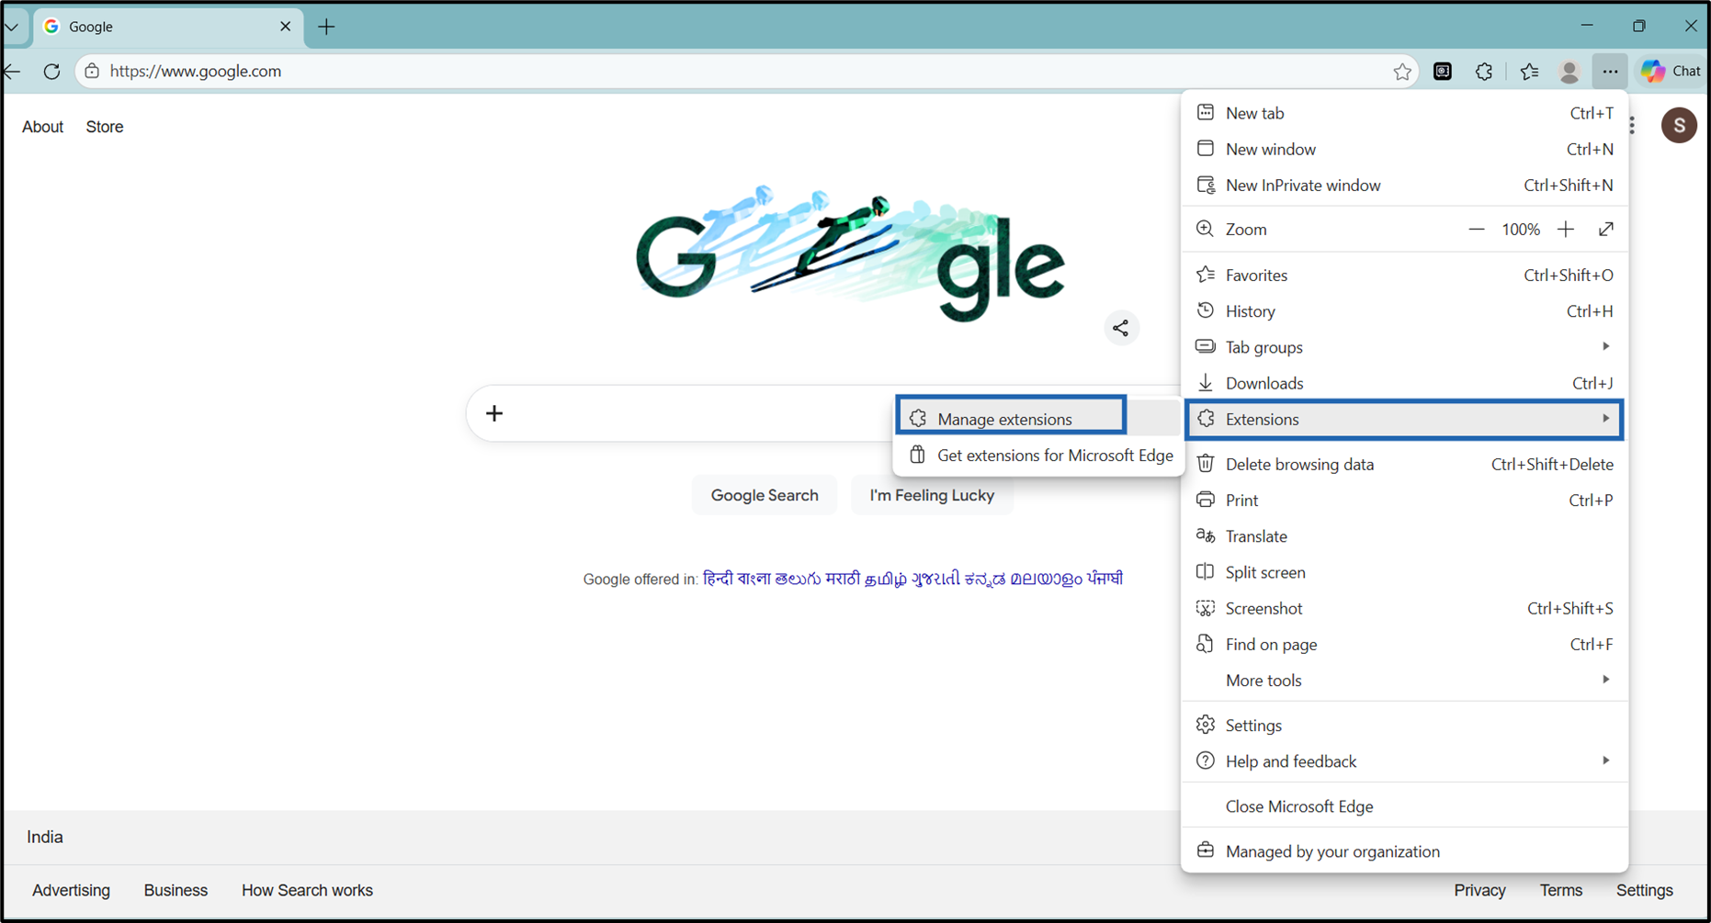
Task: Open How Search works link
Action: point(307,890)
